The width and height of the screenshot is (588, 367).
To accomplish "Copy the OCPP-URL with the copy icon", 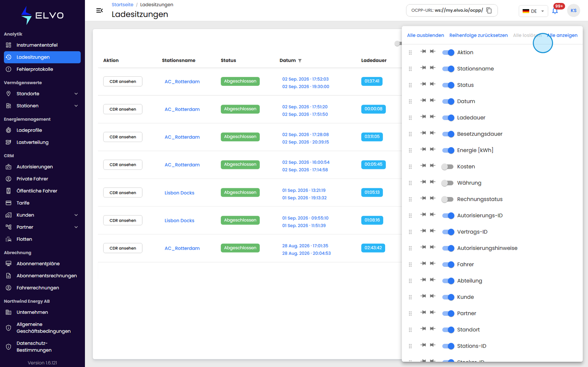I will click(x=489, y=10).
